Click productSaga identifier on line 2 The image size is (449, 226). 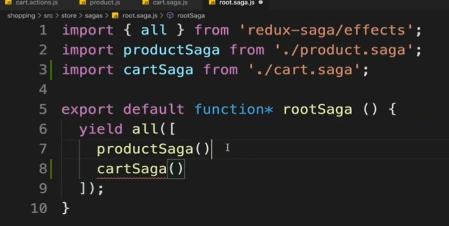pyautogui.click(x=172, y=50)
